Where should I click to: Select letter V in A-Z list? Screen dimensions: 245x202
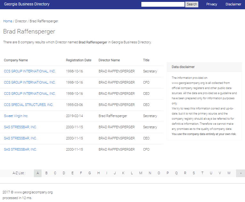click(x=220, y=173)
